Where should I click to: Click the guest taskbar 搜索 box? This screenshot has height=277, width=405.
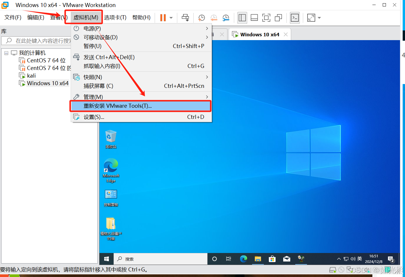pos(160,259)
